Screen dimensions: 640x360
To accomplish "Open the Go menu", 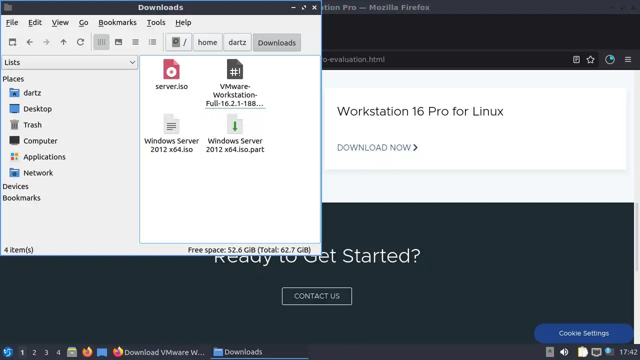I will (x=83, y=22).
